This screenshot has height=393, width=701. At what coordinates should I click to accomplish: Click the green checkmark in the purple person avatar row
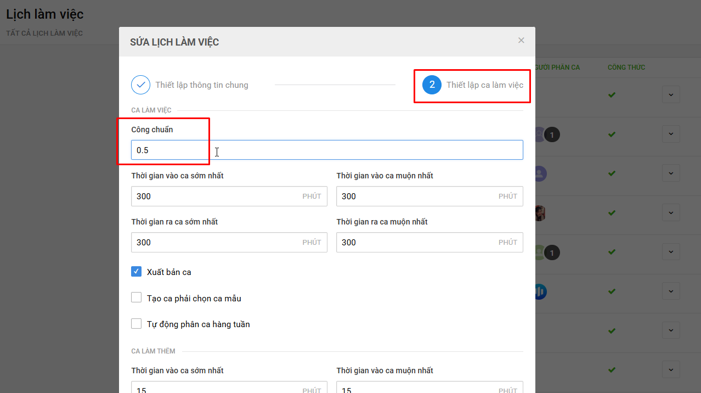612,174
